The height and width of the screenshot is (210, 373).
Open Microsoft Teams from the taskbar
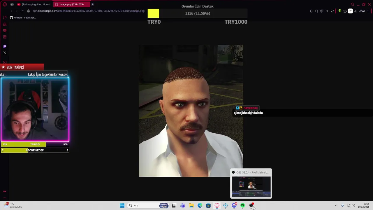(x=182, y=205)
